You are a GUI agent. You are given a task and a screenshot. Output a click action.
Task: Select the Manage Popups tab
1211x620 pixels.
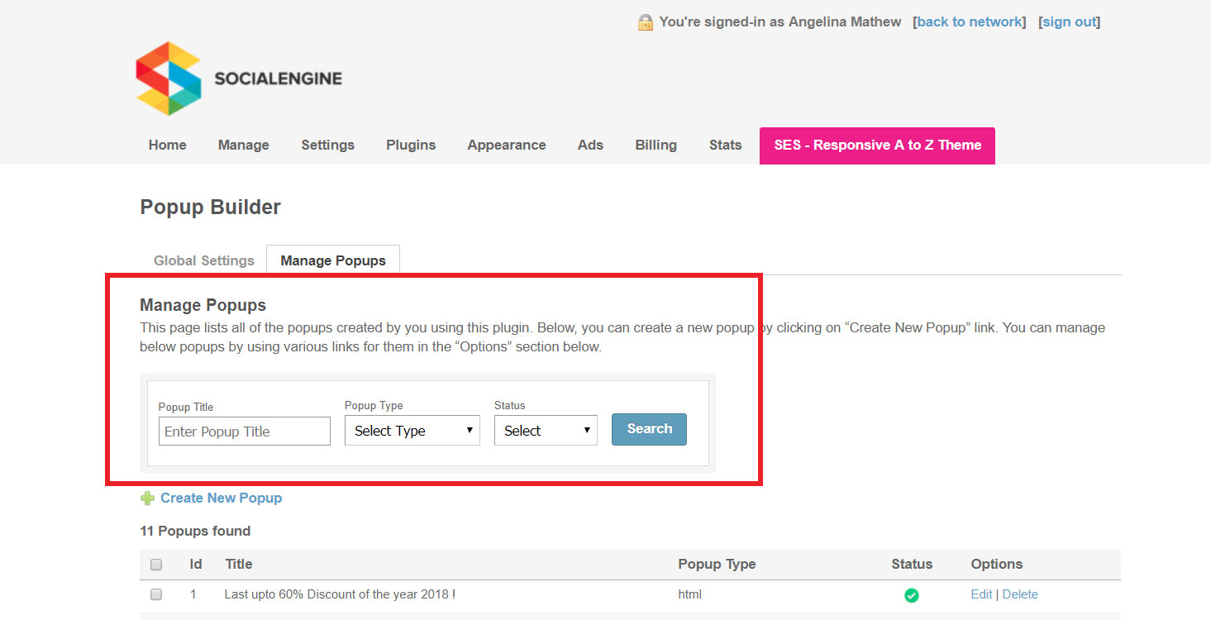click(332, 260)
